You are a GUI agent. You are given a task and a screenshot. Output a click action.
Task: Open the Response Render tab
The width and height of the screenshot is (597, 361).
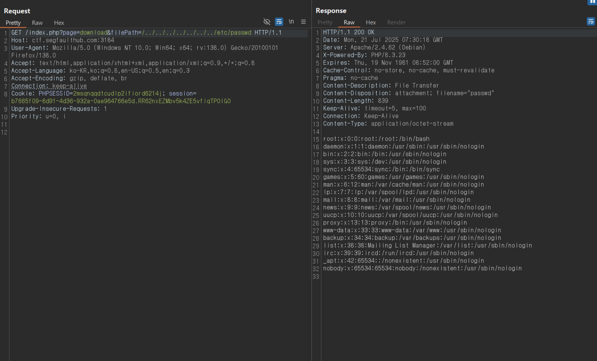click(396, 23)
